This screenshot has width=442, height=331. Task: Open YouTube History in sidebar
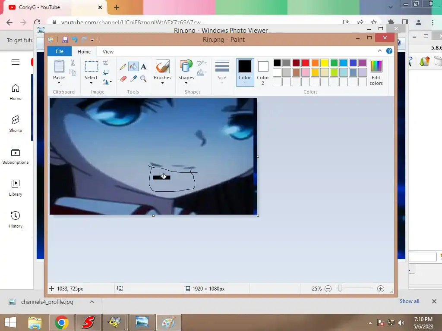point(16,219)
